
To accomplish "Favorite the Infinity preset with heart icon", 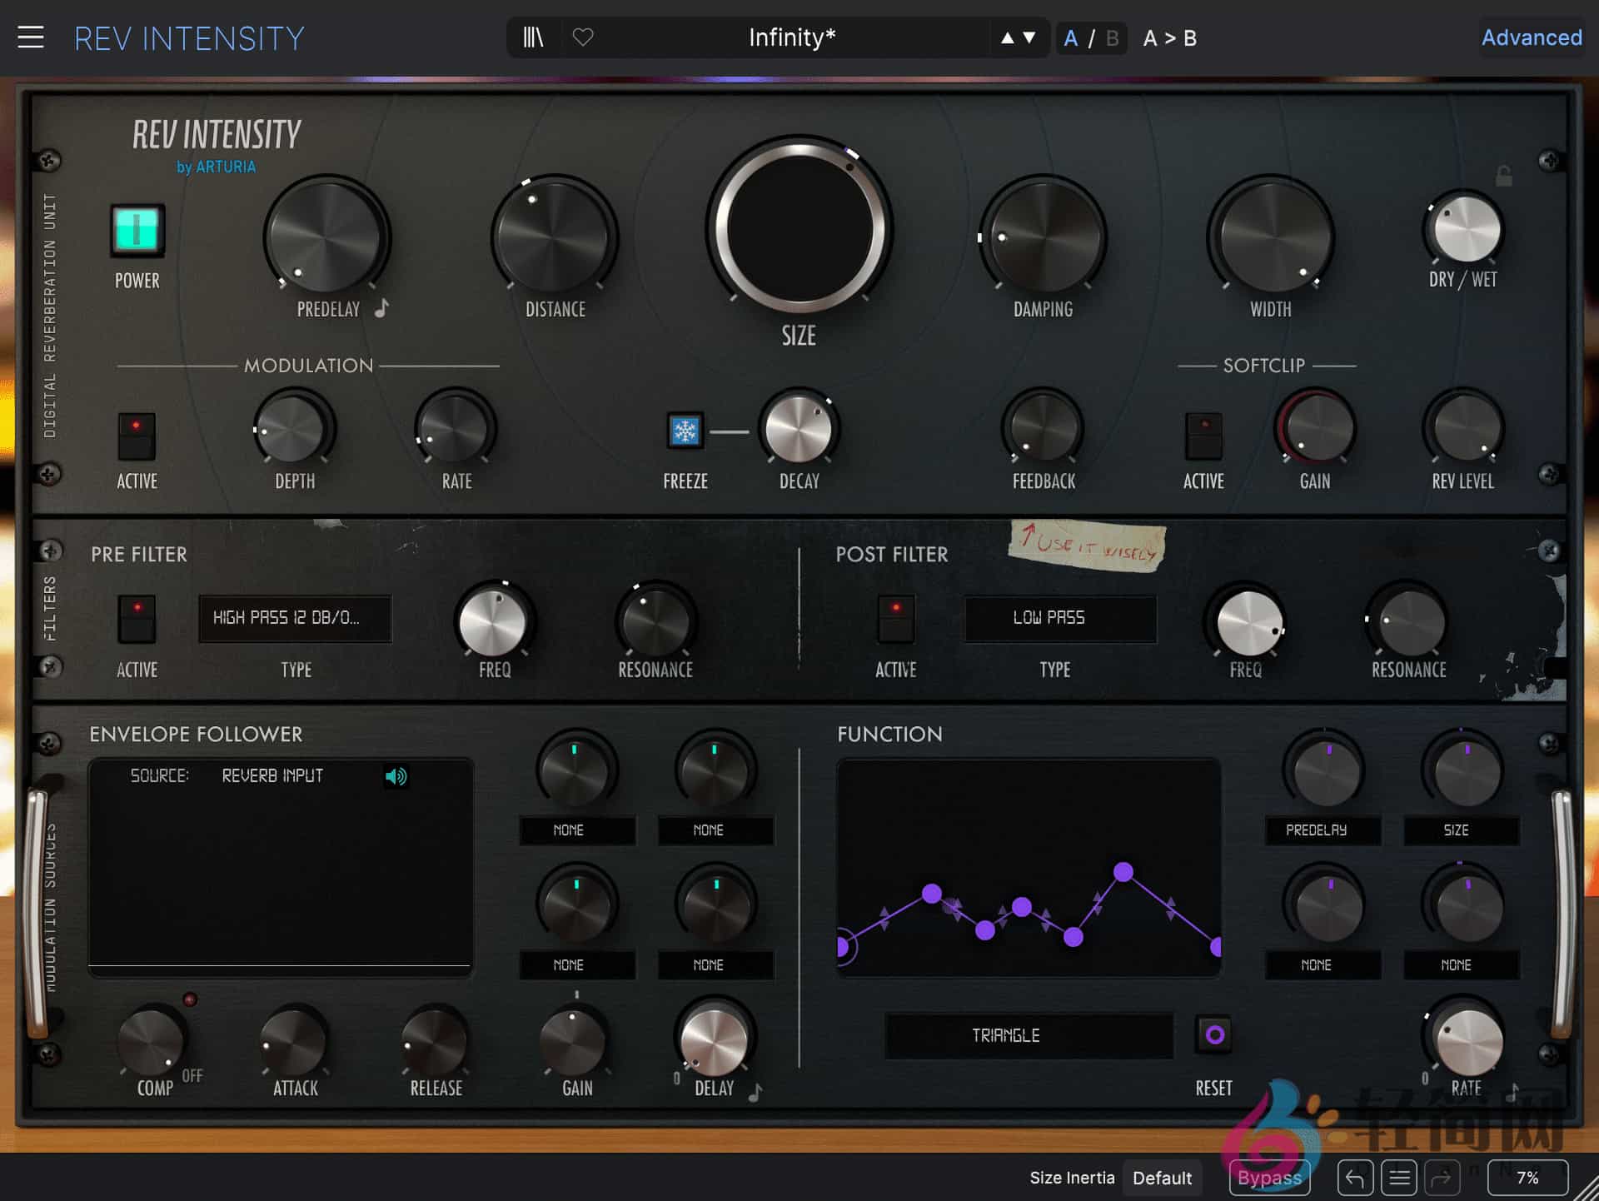I will click(x=583, y=37).
